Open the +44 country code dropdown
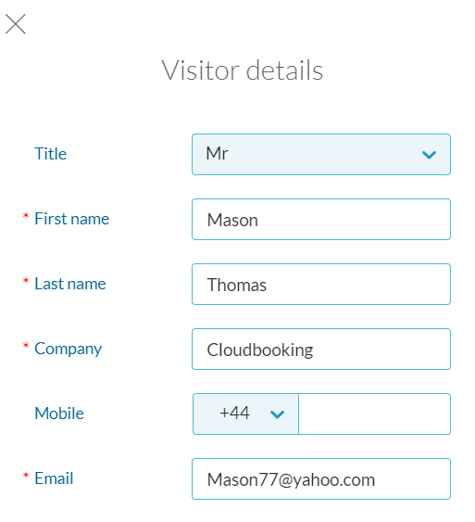This screenshot has height=522, width=475. (245, 414)
